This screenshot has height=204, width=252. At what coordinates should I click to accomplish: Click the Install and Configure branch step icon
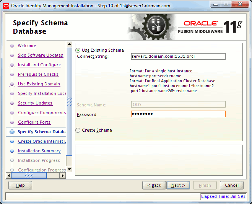click(12, 65)
